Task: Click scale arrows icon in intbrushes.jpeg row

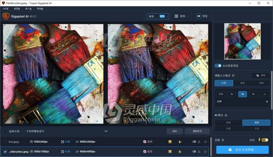Action: [x=62, y=151]
